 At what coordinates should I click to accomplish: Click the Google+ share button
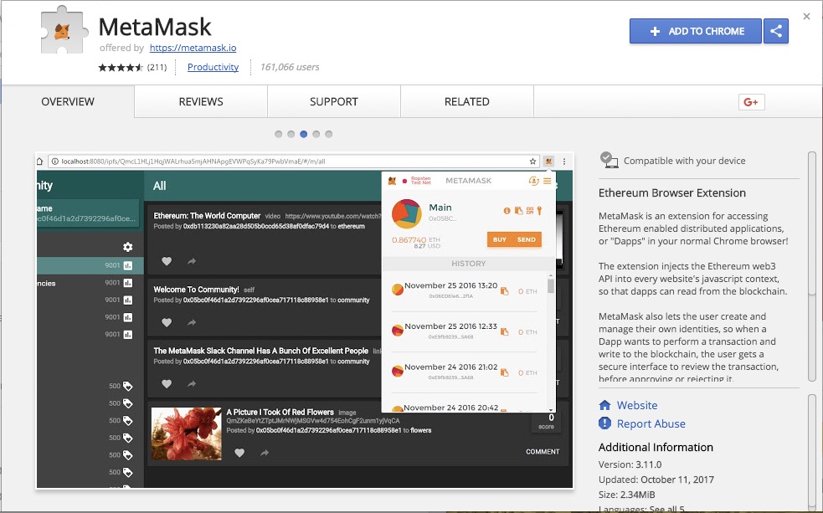pos(751,102)
